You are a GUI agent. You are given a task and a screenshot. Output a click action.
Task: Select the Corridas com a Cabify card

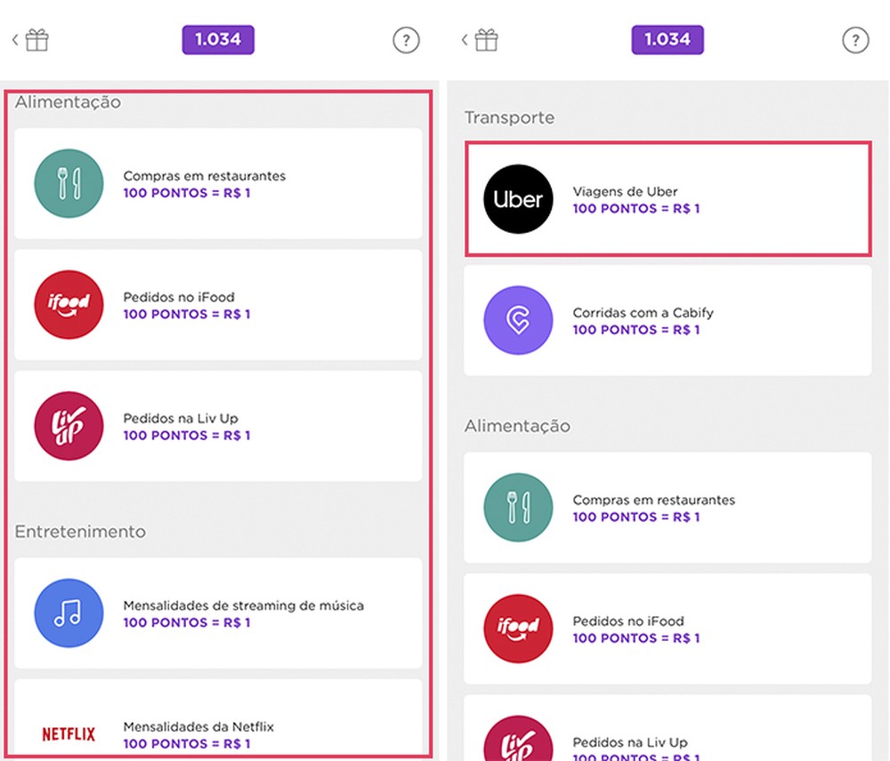(x=667, y=321)
